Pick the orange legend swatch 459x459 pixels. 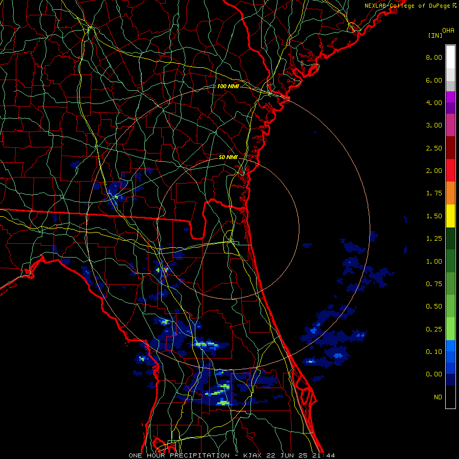pyautogui.click(x=450, y=193)
